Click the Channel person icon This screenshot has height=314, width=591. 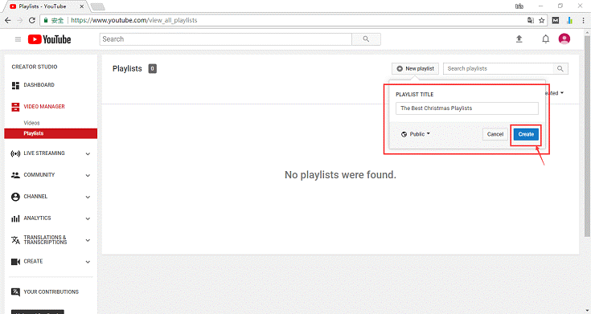pos(15,197)
